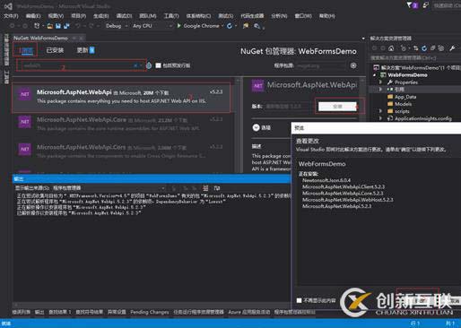Expand the options section in package details
The height and width of the screenshot is (328, 461).
(256, 127)
